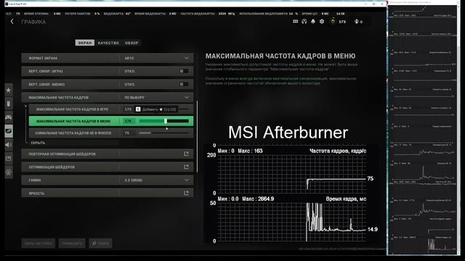Click magnifier icon on ПОИСК button
The height and width of the screenshot is (261, 465).
point(94,244)
